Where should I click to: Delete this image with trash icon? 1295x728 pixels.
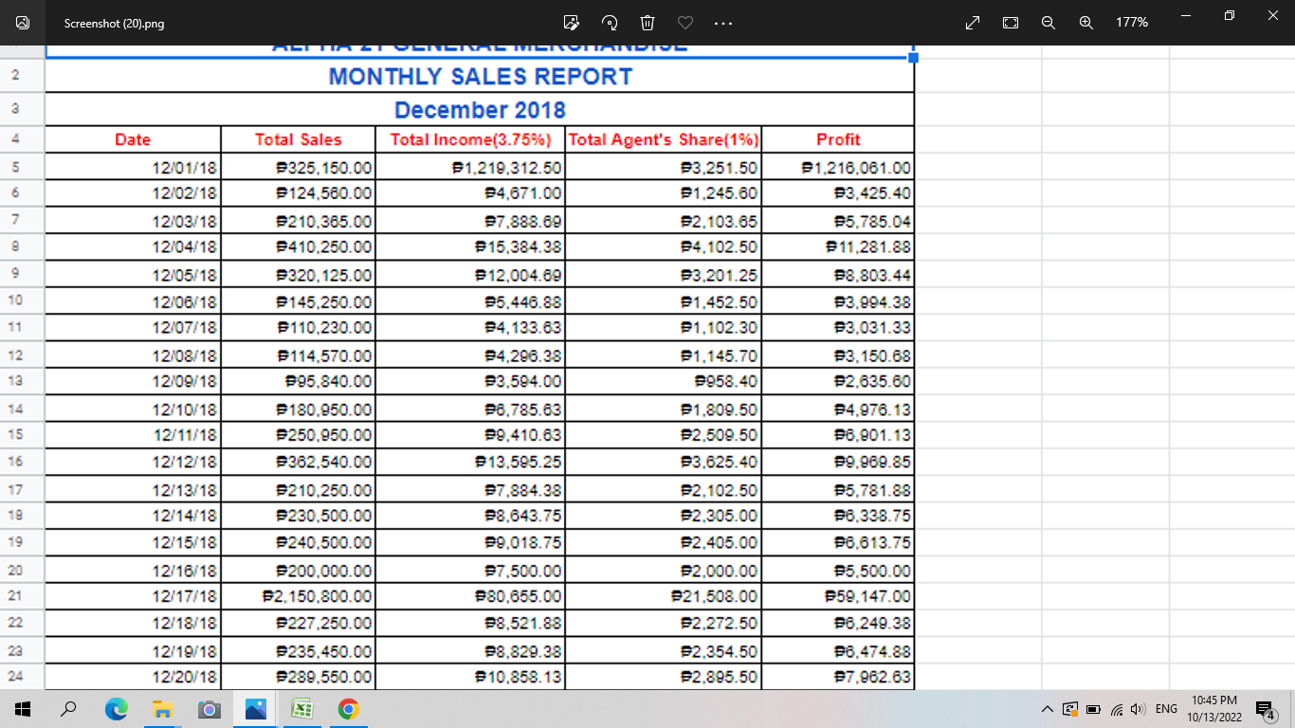647,22
